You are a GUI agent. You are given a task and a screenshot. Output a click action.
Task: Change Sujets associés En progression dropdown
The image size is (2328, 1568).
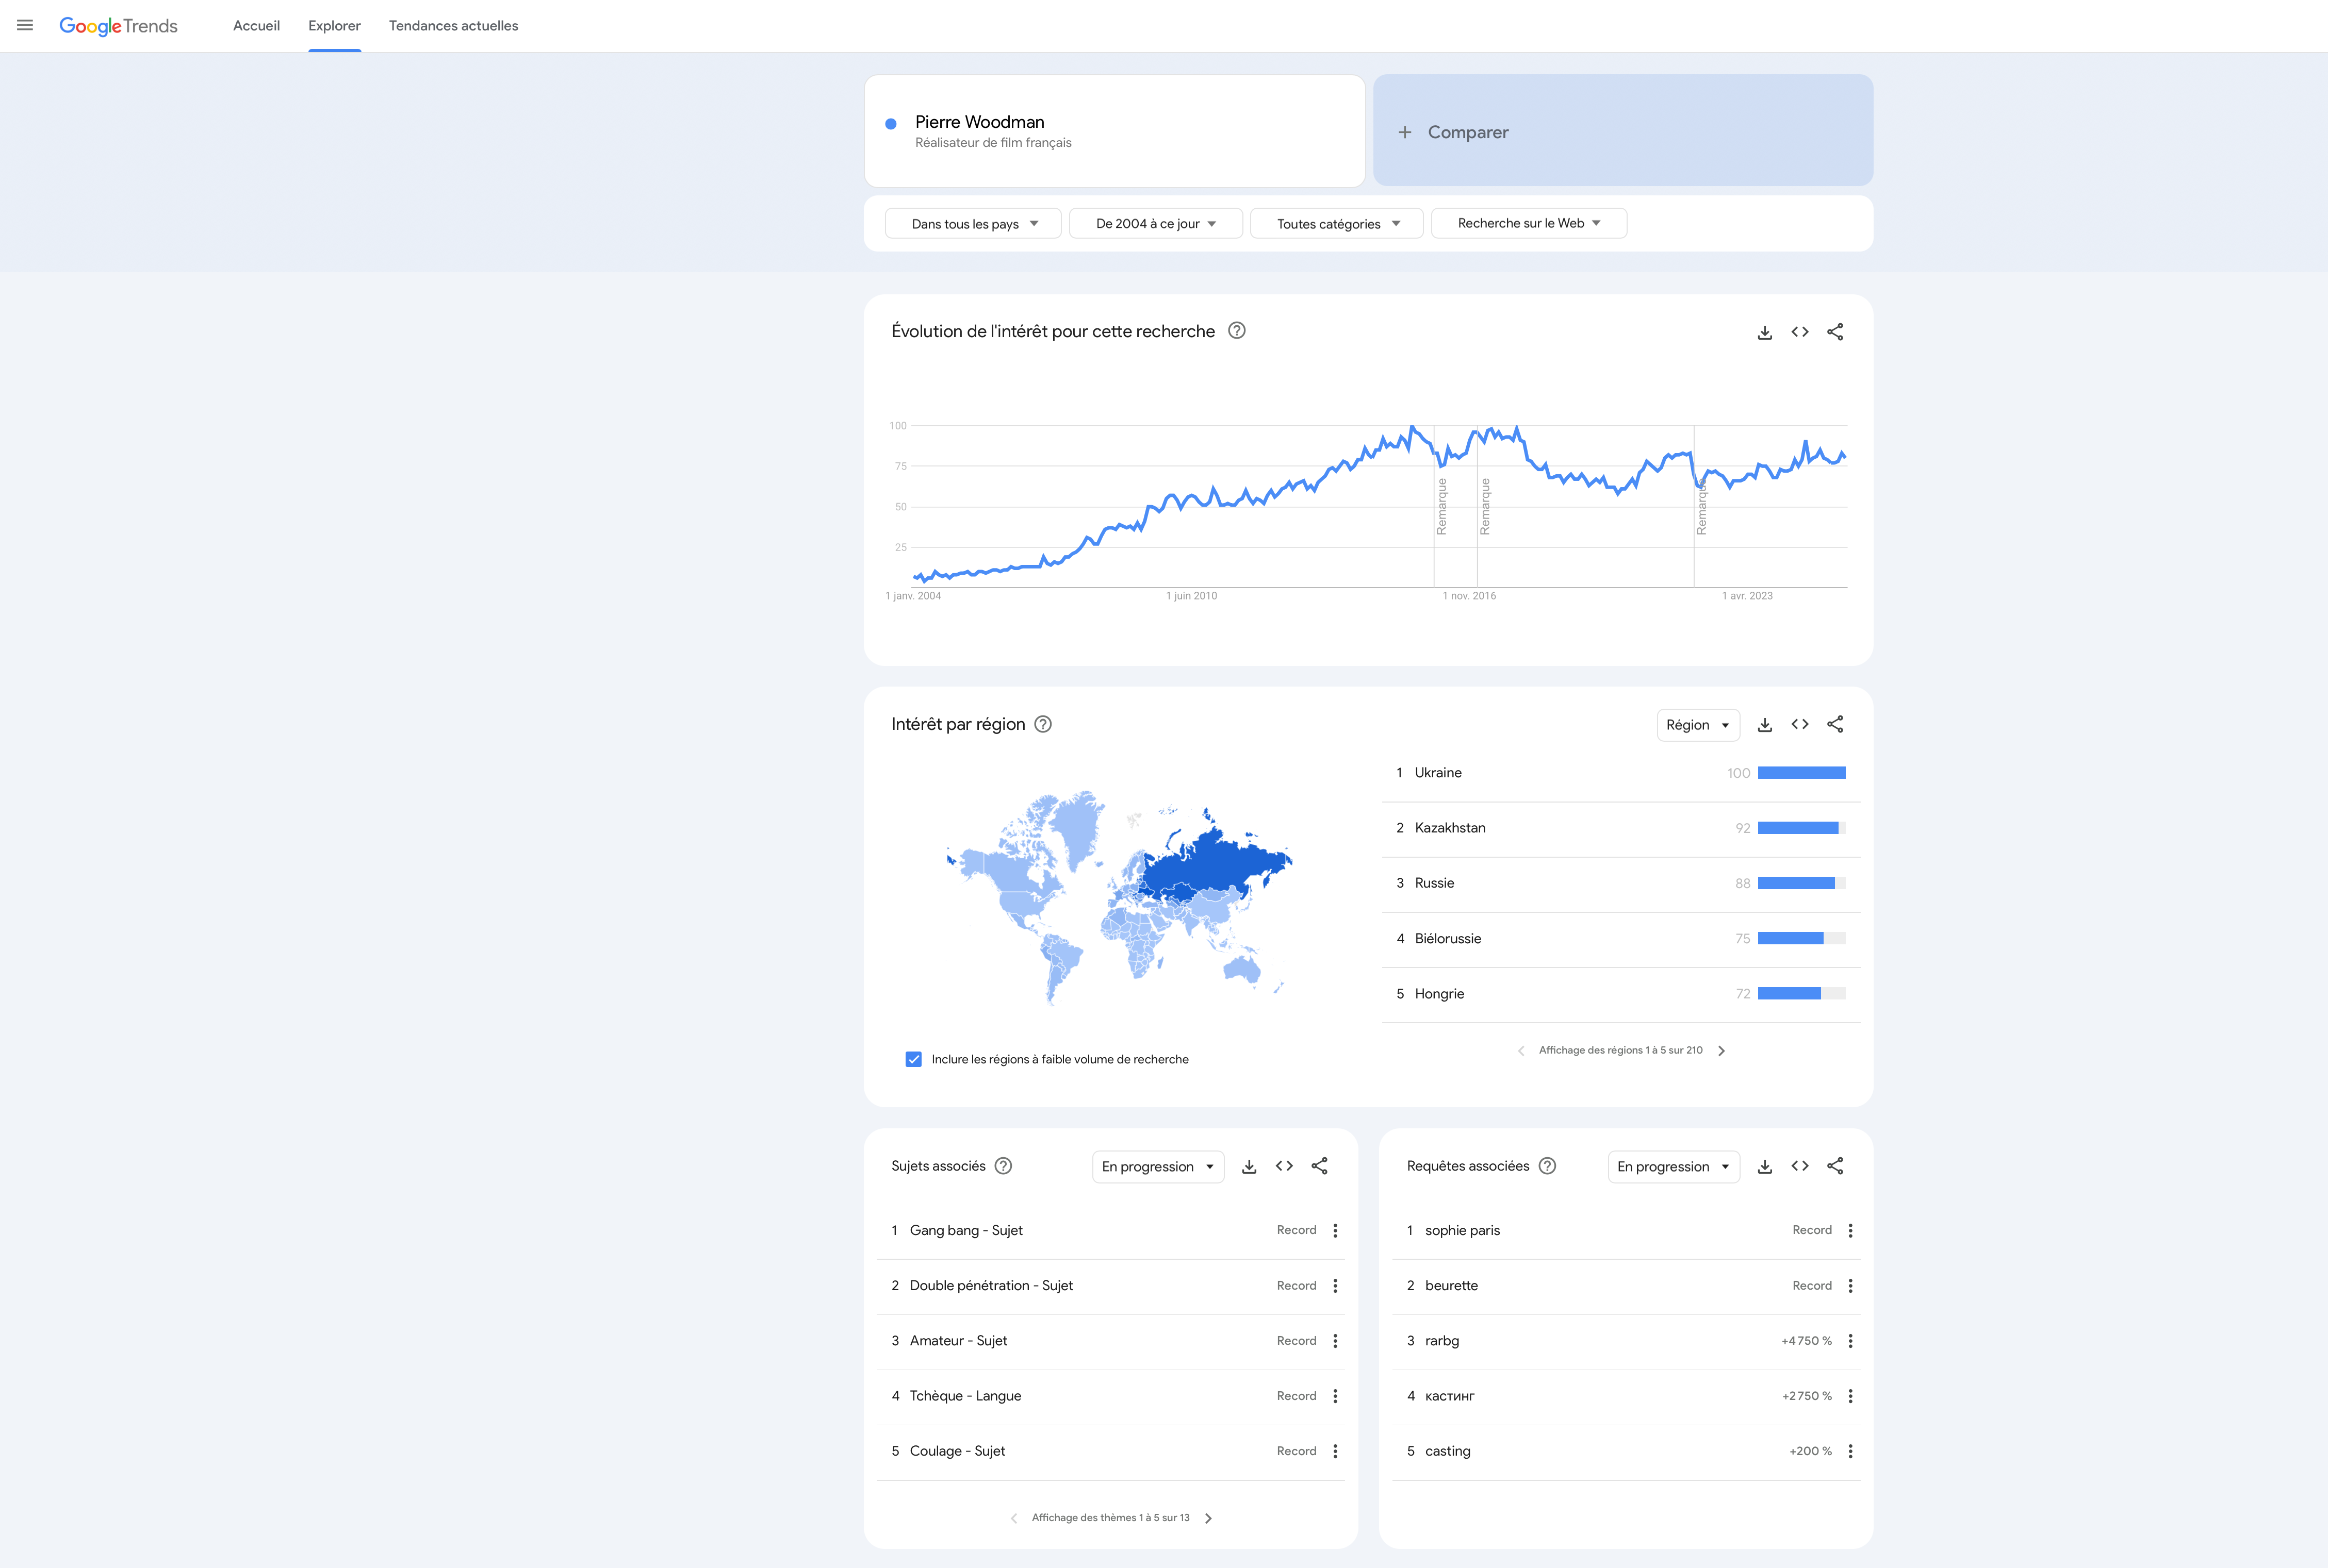coord(1157,1167)
